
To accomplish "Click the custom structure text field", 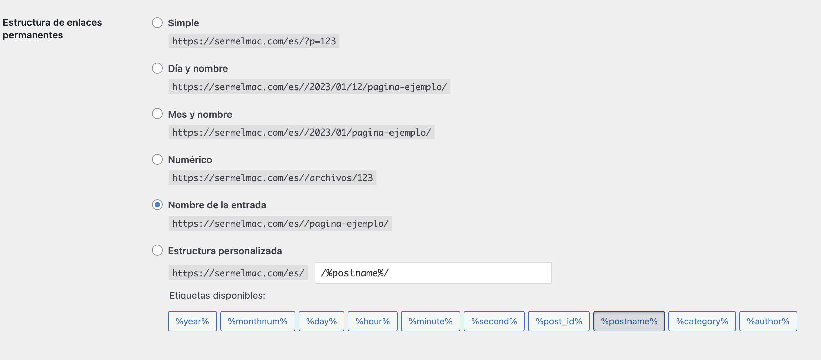I will coord(433,273).
